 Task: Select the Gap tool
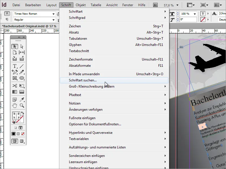(x=22, y=52)
